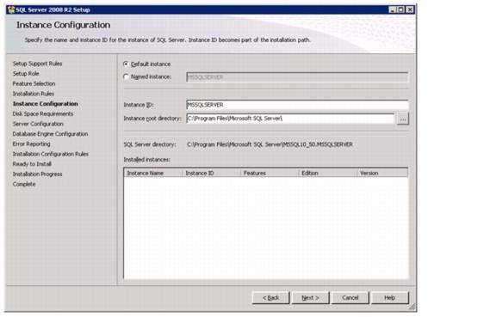Select Disk Space Requirements step
Image resolution: width=496 pixels, height=317 pixels.
click(43, 114)
